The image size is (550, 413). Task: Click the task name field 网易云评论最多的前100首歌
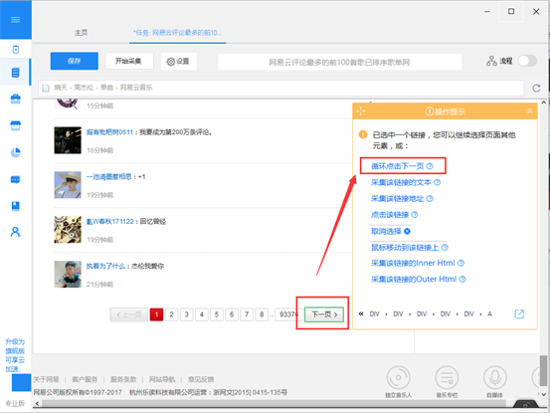[x=339, y=62]
